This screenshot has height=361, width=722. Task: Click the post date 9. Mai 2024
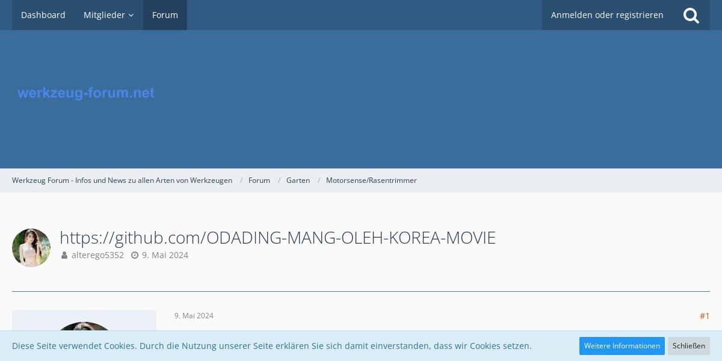click(x=194, y=316)
